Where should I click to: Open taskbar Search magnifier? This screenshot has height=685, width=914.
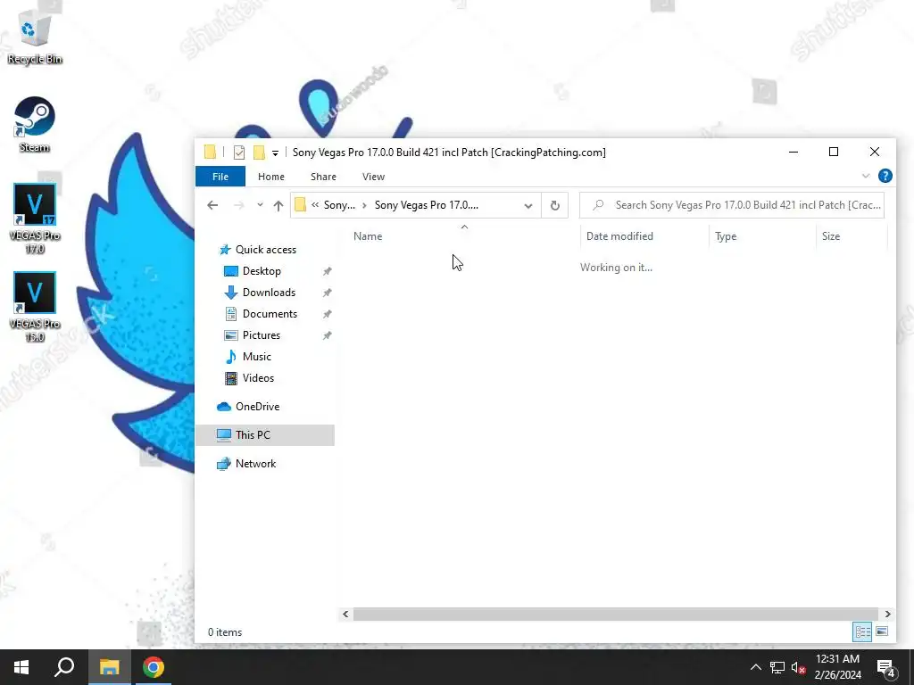(x=64, y=667)
